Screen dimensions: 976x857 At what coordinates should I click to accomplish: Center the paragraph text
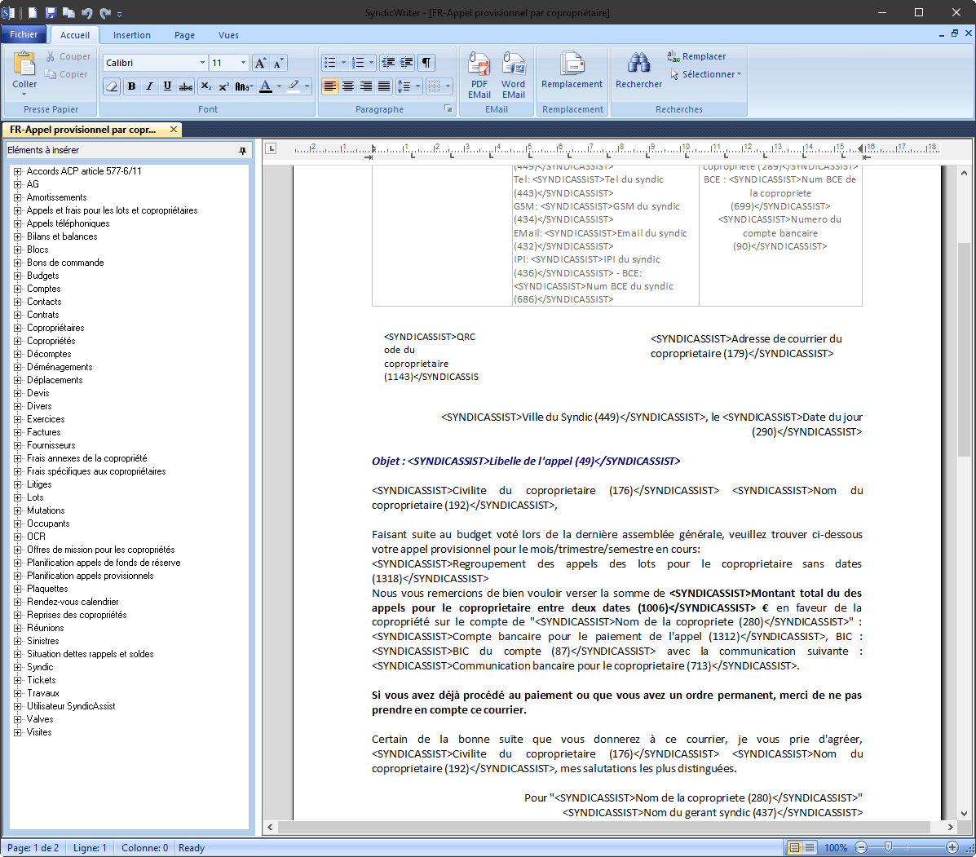[x=348, y=86]
